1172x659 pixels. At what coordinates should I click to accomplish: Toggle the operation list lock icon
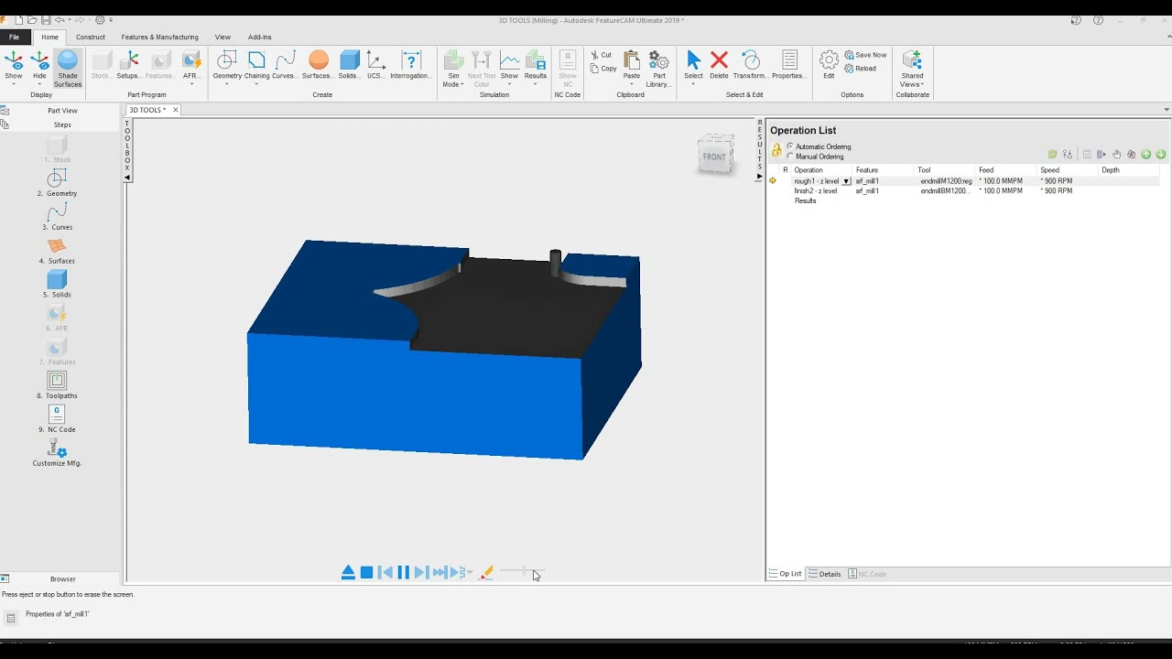coord(776,150)
